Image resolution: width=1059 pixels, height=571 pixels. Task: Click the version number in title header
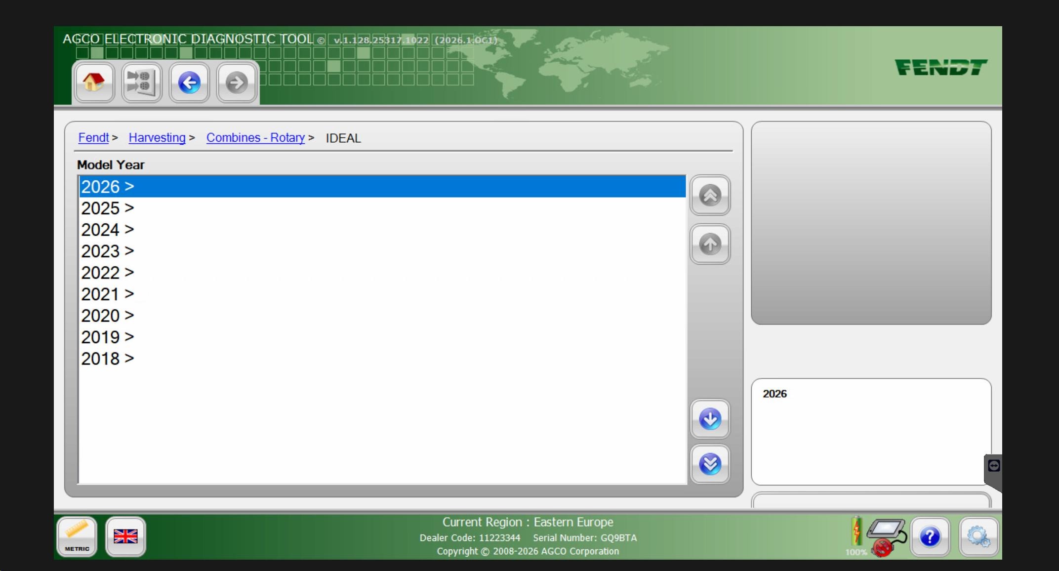coord(415,40)
